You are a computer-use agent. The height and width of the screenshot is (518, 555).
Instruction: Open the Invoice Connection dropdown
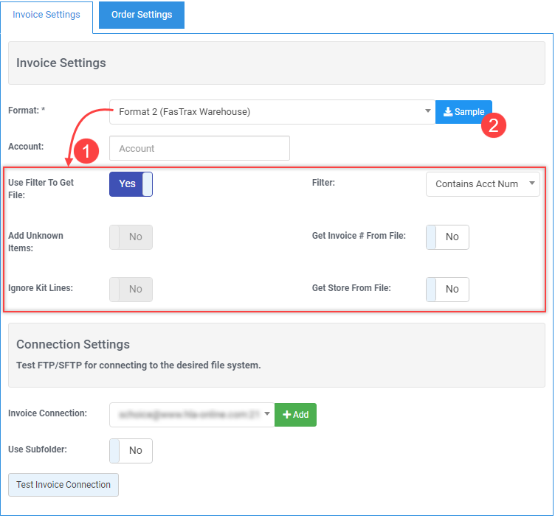191,415
